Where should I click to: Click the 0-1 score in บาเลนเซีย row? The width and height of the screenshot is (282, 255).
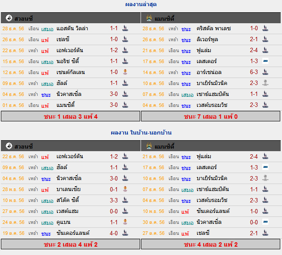(x=114, y=189)
